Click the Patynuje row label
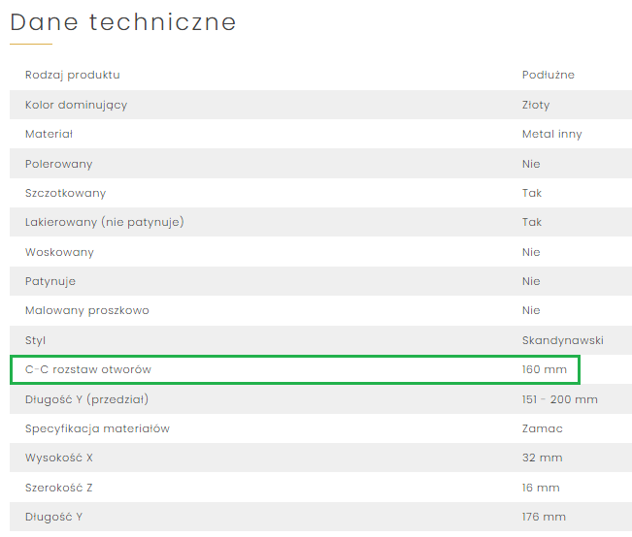The height and width of the screenshot is (537, 632). pyautogui.click(x=50, y=282)
